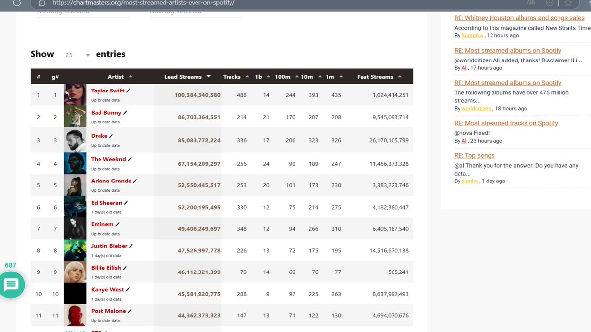Select Taylor Swift's lead streams value 100,384,340,580
Image resolution: width=591 pixels, height=332 pixels.
click(197, 95)
